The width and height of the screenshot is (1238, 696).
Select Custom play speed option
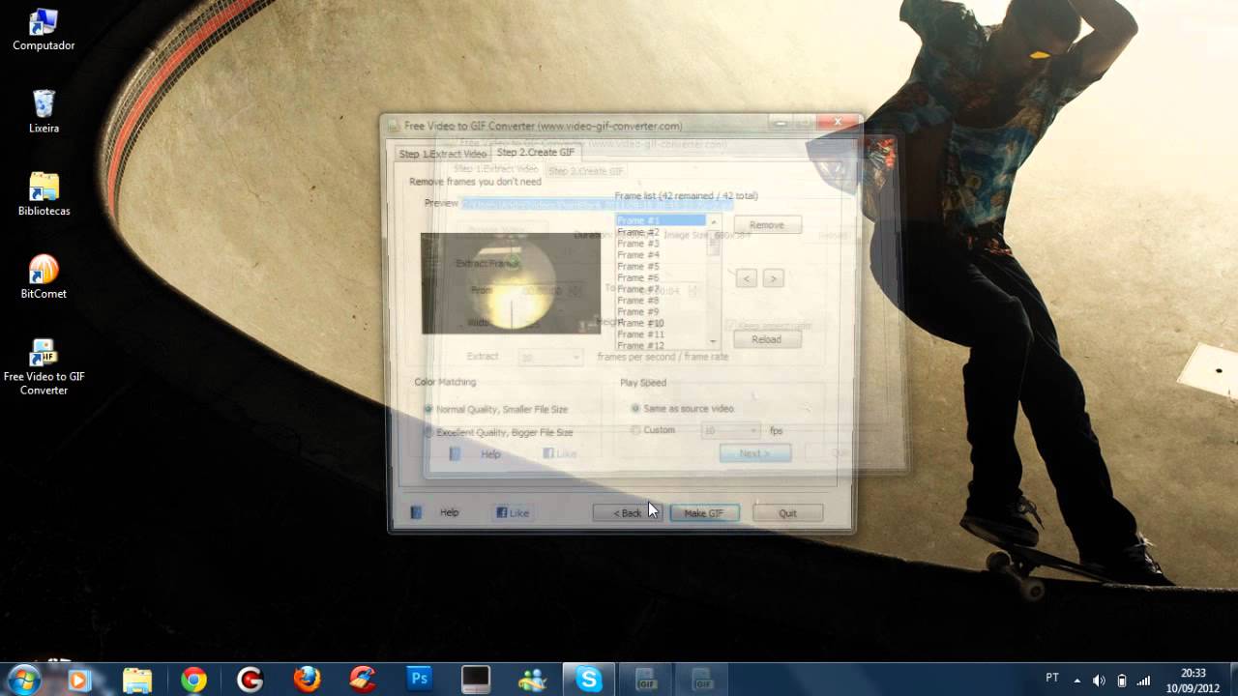653,430
